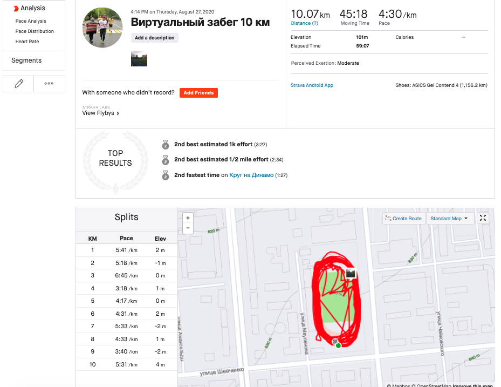
Task: Click Add a description button
Action: coord(155,38)
